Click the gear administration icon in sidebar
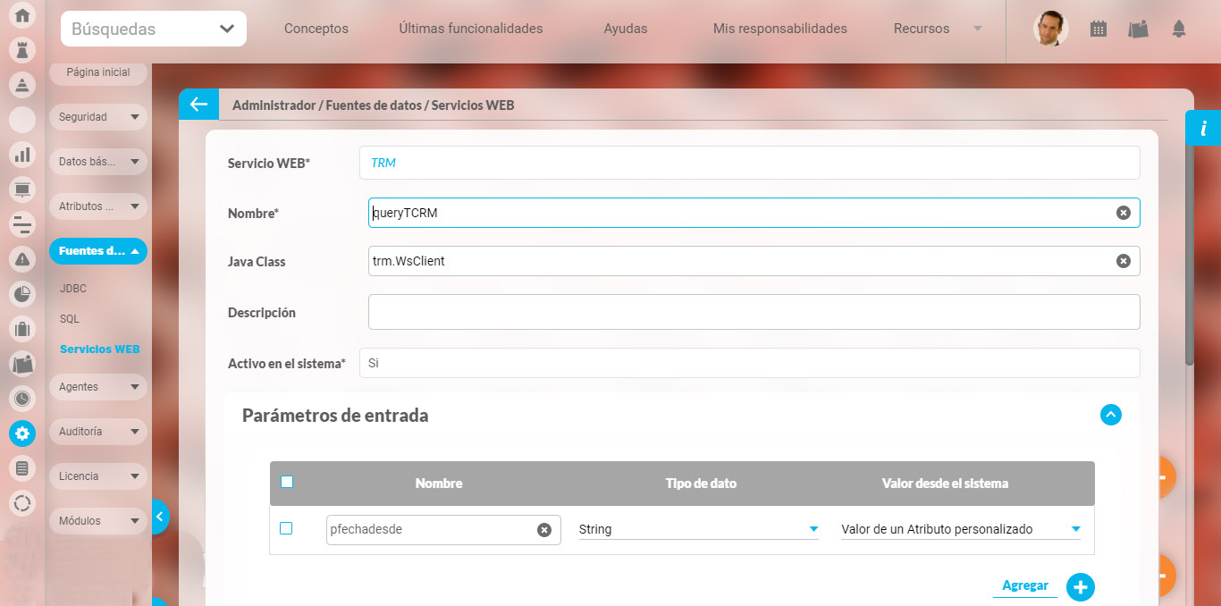Viewport: 1221px width, 606px height. click(22, 433)
